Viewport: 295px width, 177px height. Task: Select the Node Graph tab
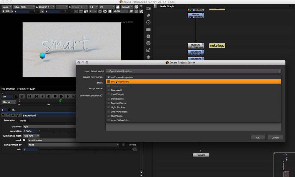tap(167, 6)
